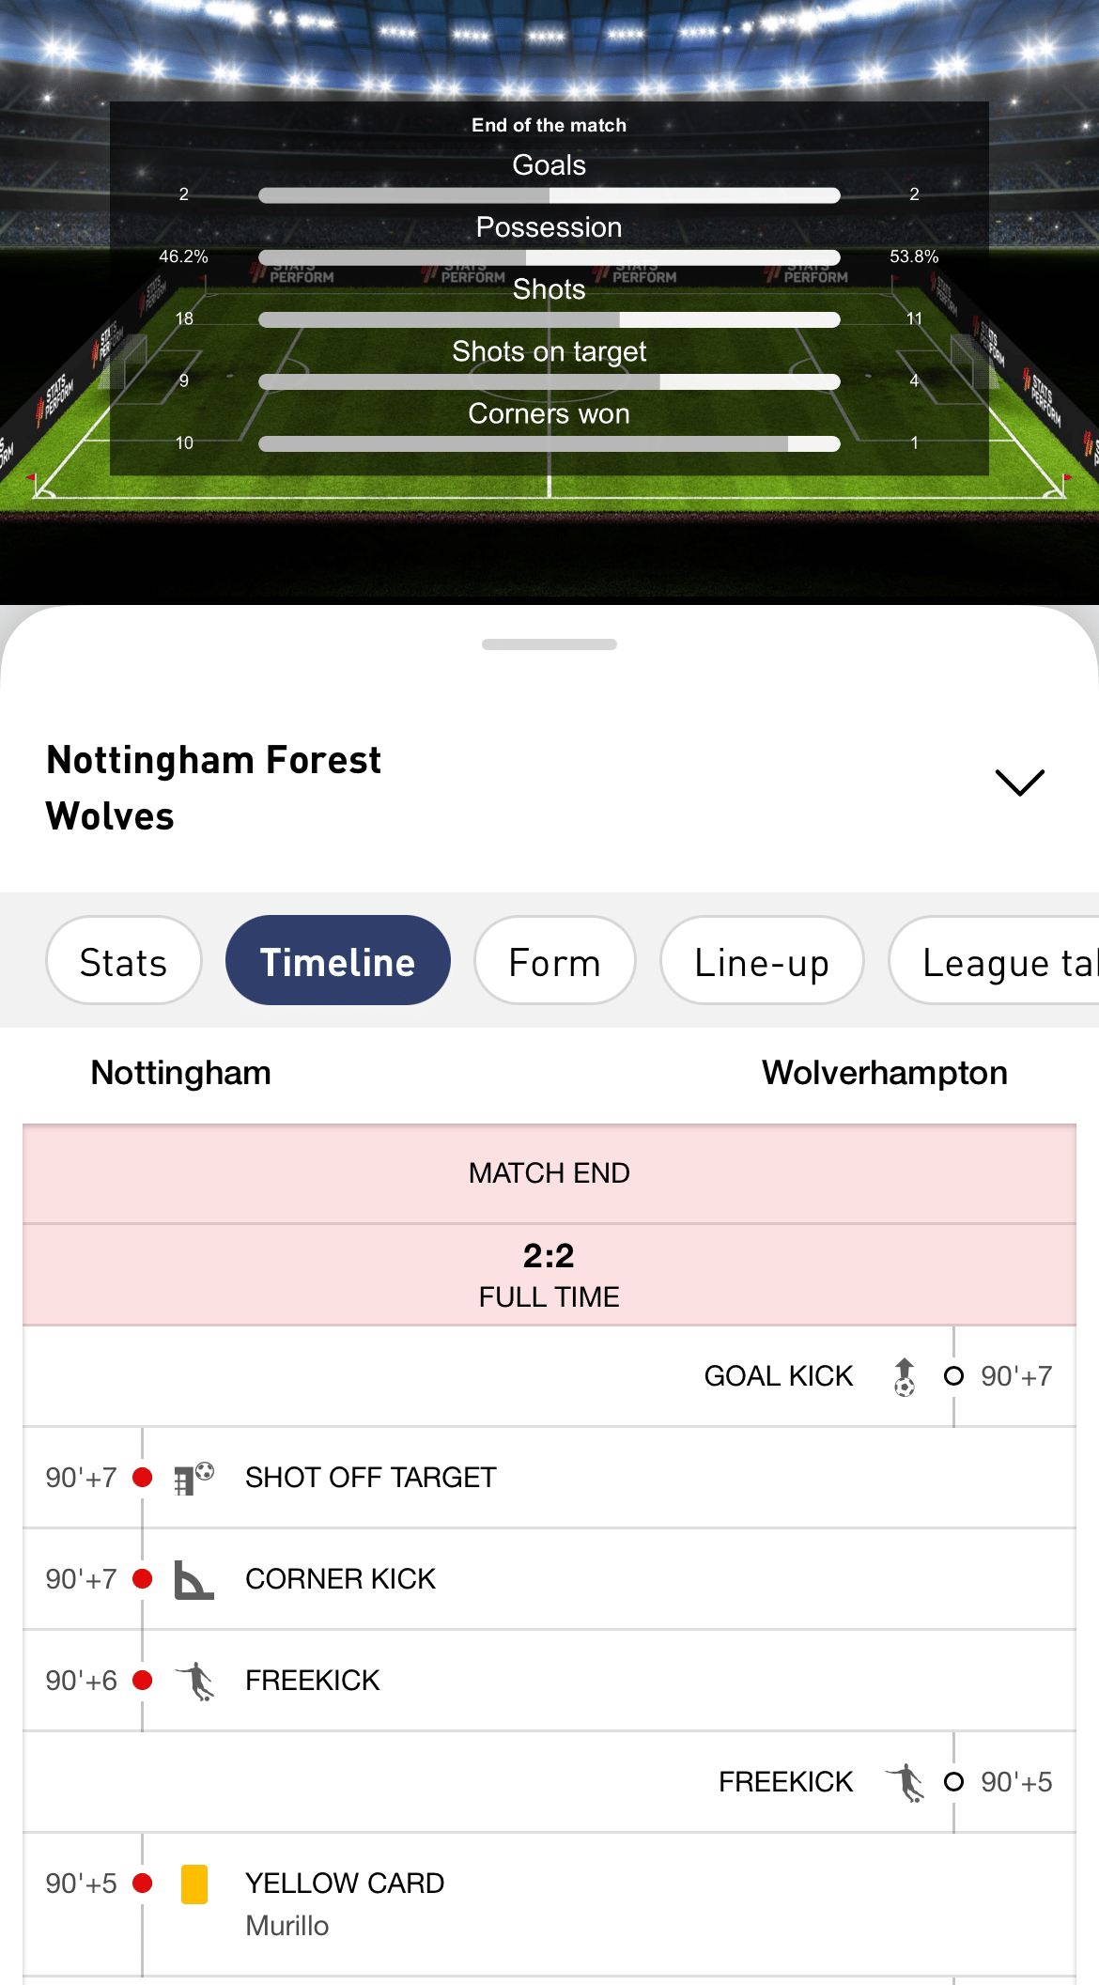The height and width of the screenshot is (1985, 1099).
Task: Expand the Nottingham Forest Wolves match header
Action: point(1019,783)
